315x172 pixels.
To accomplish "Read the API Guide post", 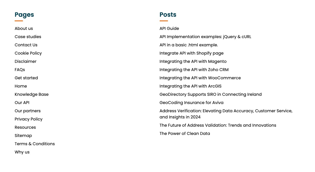I will click(169, 28).
